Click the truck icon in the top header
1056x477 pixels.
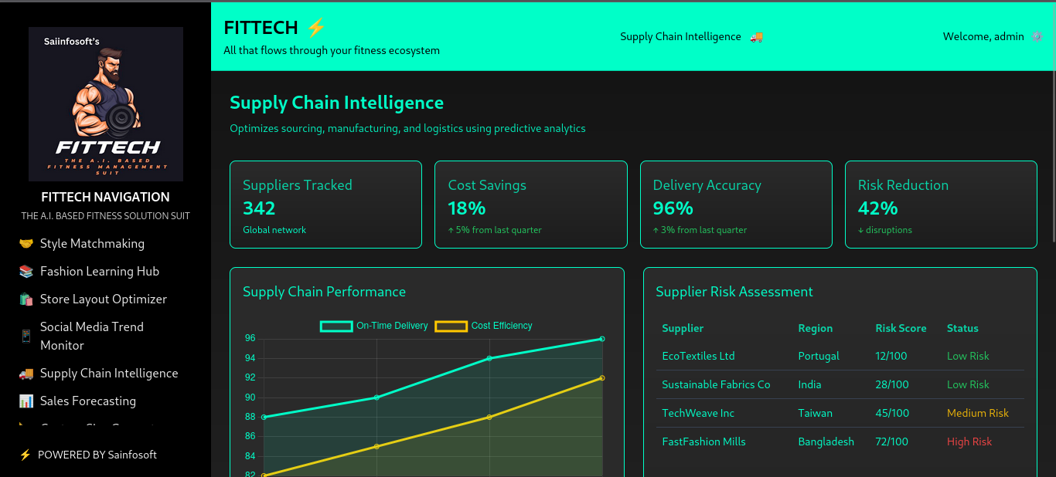coord(756,37)
